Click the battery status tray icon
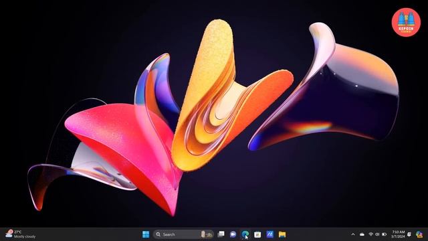 click(384, 234)
